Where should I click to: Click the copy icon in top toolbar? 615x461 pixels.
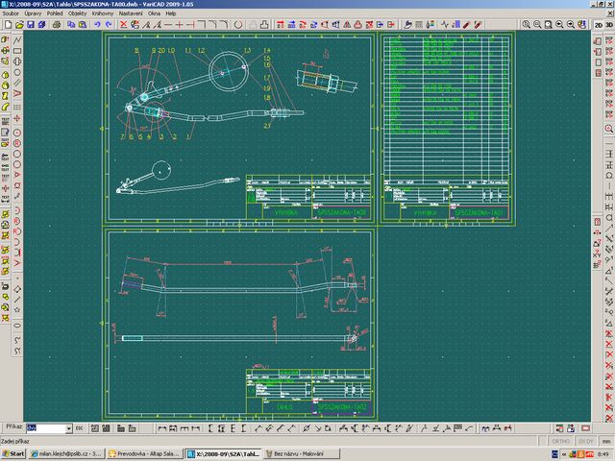pos(71,25)
